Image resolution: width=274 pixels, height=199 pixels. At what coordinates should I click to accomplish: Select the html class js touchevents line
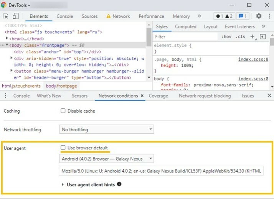[53, 32]
